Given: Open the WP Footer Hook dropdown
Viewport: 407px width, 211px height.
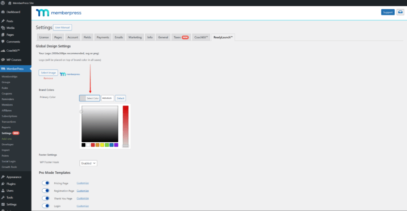Looking at the screenshot, I should coord(88,163).
